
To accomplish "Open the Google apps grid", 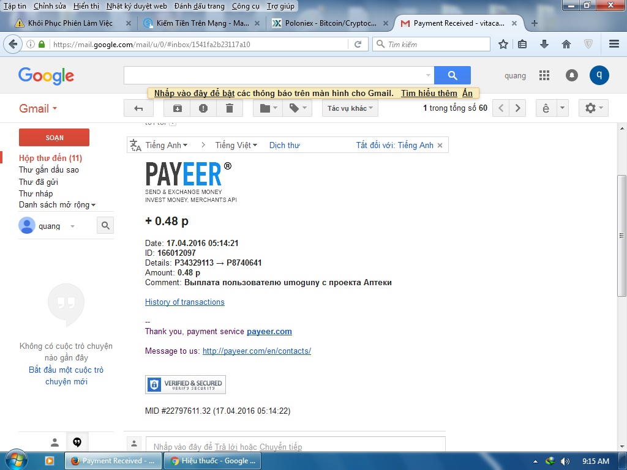I will (x=544, y=75).
